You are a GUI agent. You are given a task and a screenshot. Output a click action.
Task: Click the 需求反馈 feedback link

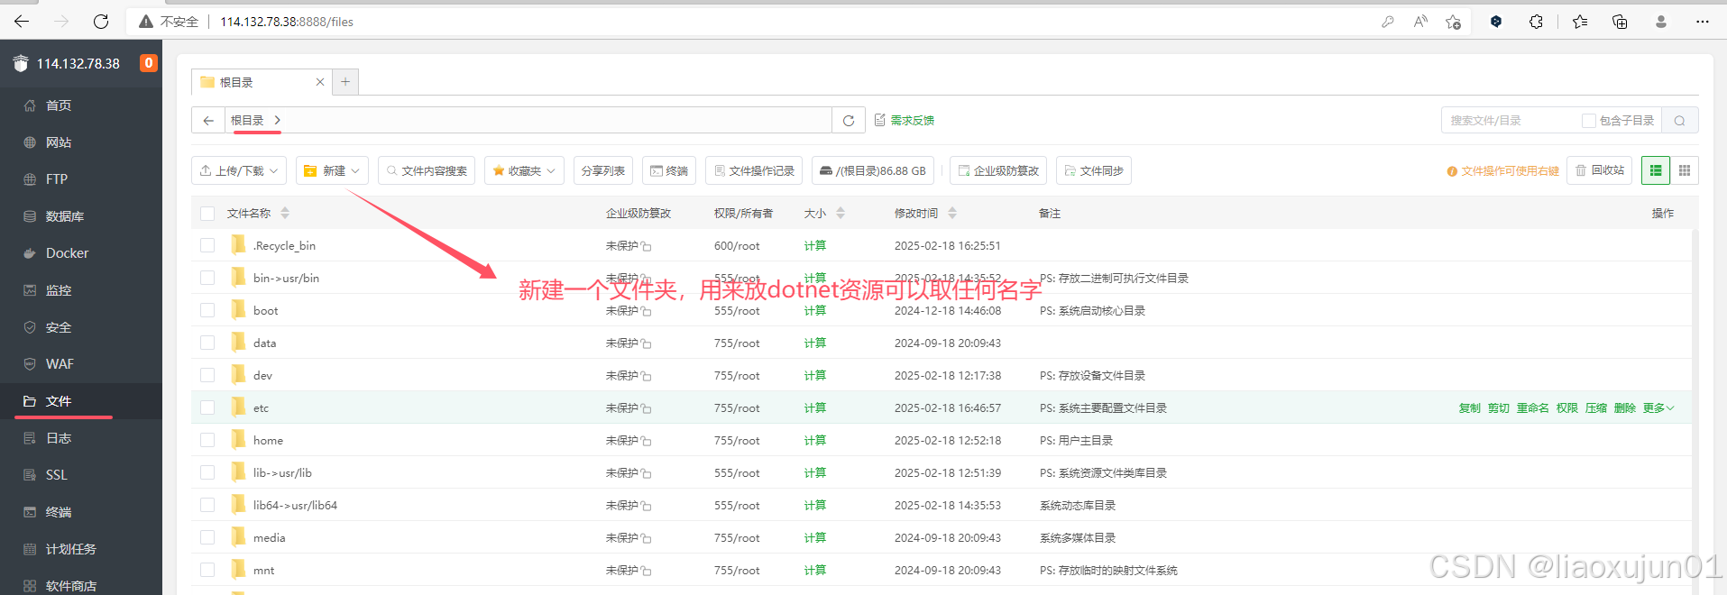911,121
